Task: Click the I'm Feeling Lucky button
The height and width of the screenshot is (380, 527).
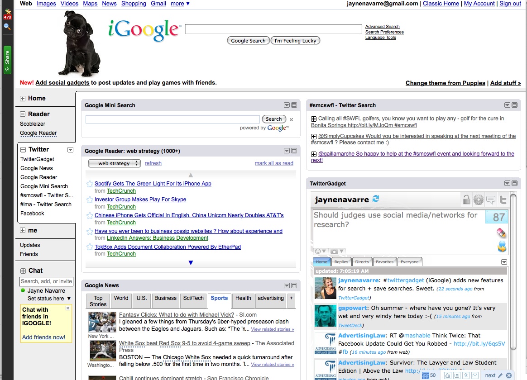Action: tap(296, 41)
